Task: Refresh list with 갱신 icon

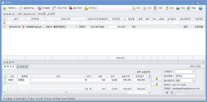Action: [x=167, y=8]
